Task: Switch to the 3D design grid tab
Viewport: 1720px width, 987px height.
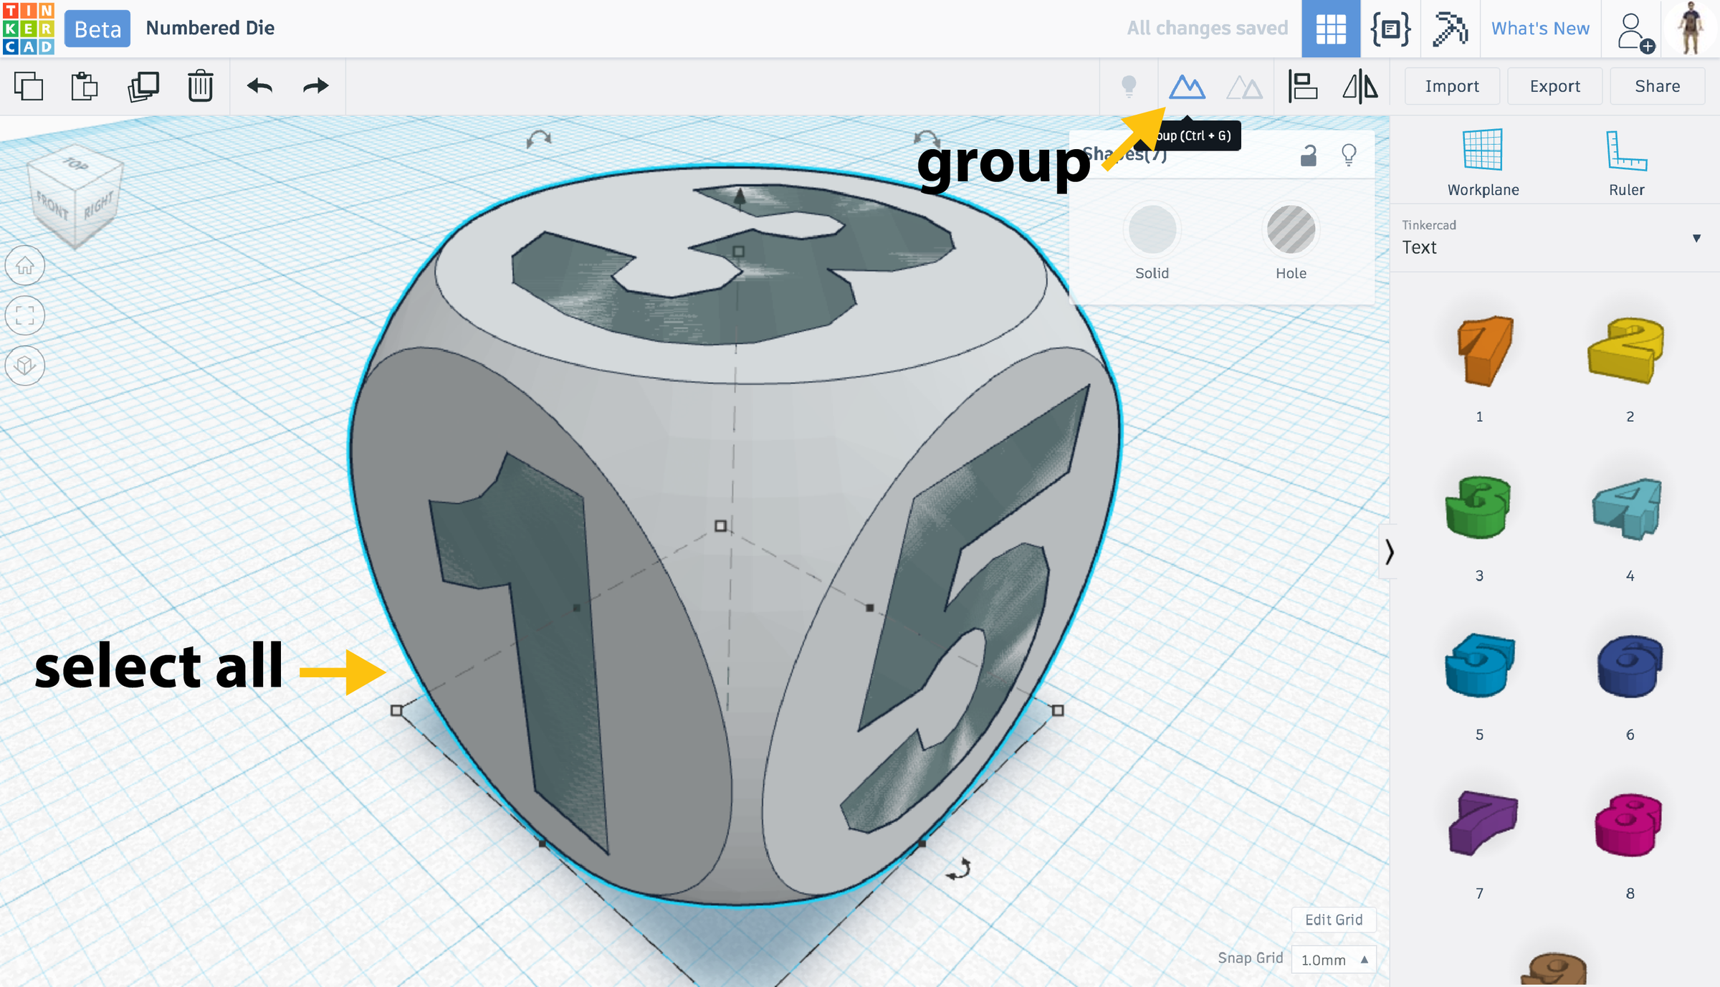Action: click(1331, 29)
